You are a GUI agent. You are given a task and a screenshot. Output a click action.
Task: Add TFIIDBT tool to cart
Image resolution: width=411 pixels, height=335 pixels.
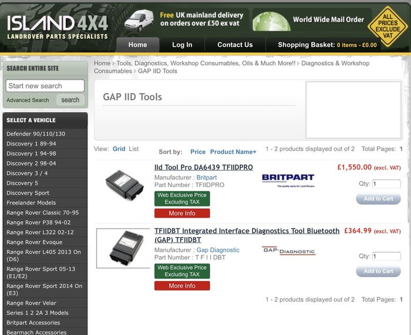click(378, 272)
